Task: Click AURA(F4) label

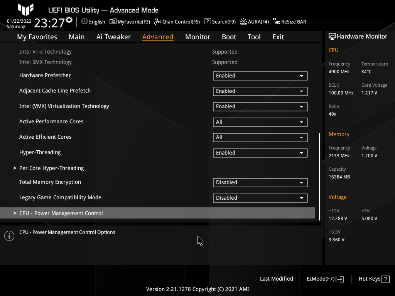Action: pyautogui.click(x=258, y=22)
